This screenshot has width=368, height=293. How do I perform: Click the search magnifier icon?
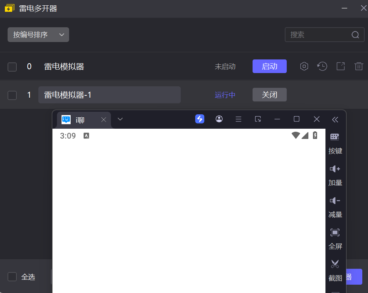coord(355,35)
